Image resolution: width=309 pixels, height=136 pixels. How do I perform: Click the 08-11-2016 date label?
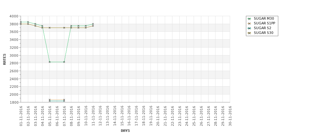click(x=71, y=116)
